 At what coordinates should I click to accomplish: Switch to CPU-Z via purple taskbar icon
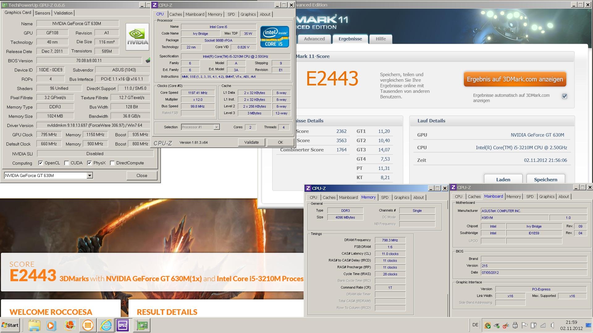(123, 325)
